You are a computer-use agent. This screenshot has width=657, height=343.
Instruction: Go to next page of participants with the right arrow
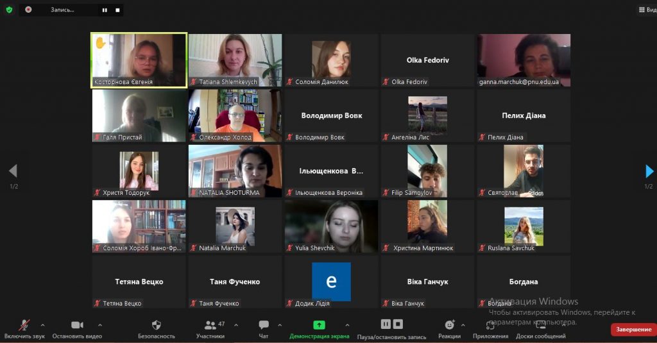coord(649,171)
